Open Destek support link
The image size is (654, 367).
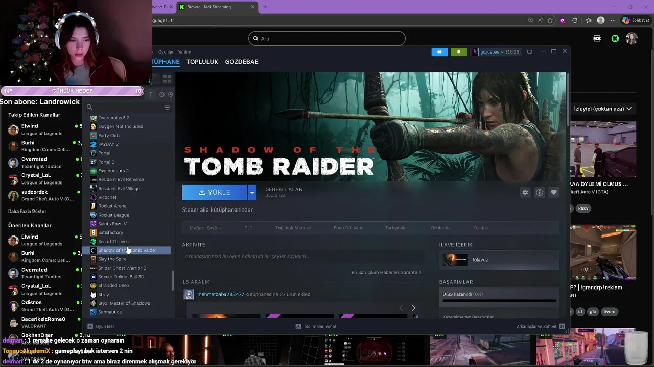coord(481,228)
